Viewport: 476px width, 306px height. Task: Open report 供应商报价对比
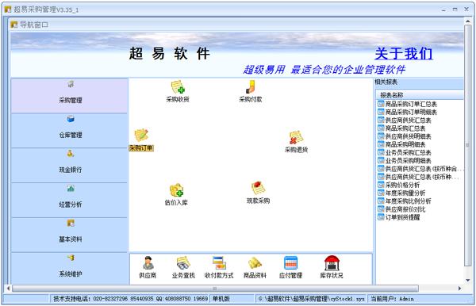pos(401,209)
